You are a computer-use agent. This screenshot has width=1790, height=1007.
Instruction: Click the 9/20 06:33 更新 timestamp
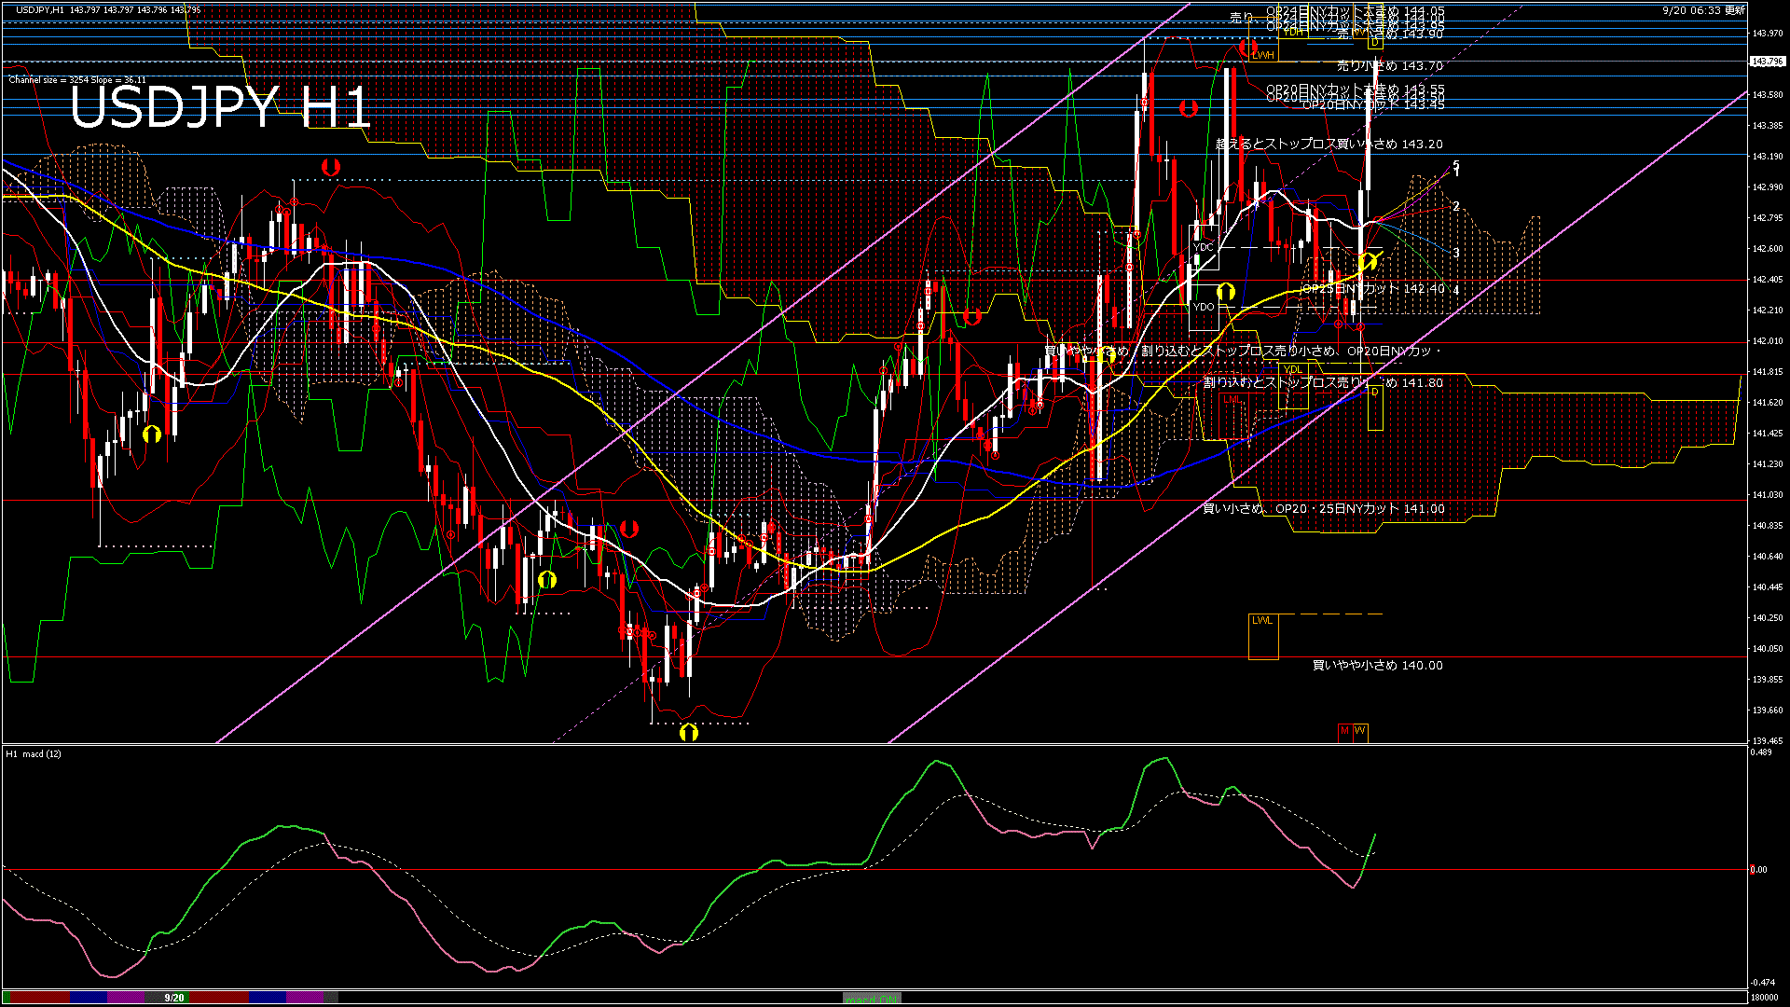[1703, 10]
